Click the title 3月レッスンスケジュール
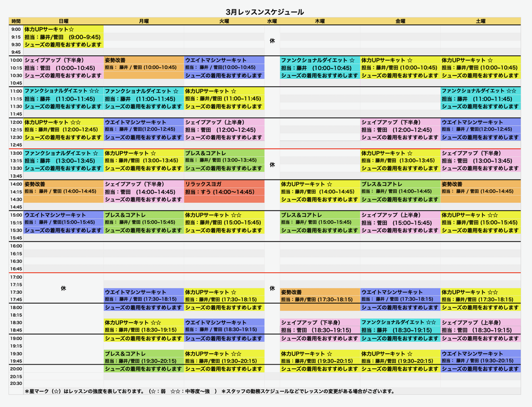532x407 pixels. pyautogui.click(x=265, y=12)
